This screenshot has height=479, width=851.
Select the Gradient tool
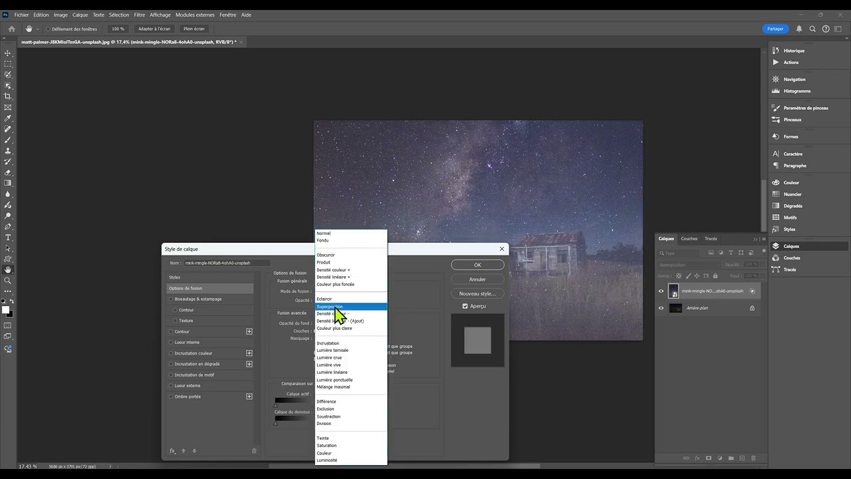(x=8, y=183)
